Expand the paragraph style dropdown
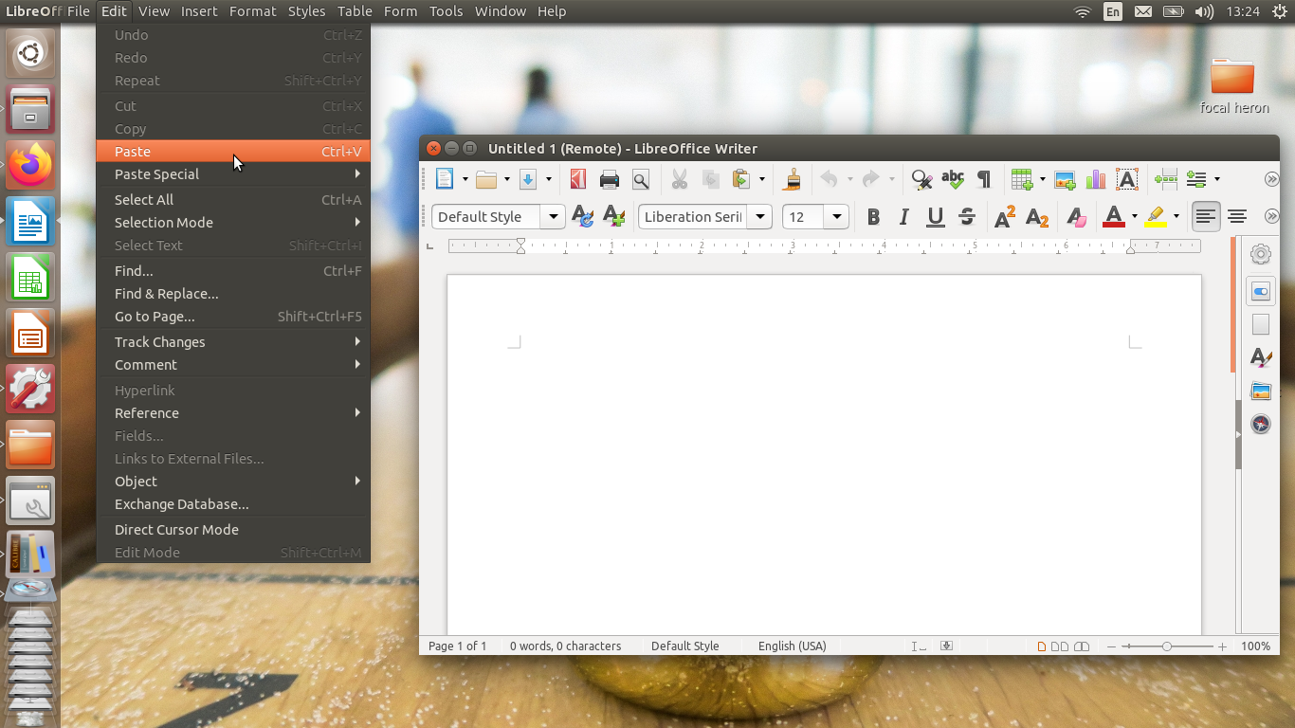The image size is (1295, 728). point(553,217)
